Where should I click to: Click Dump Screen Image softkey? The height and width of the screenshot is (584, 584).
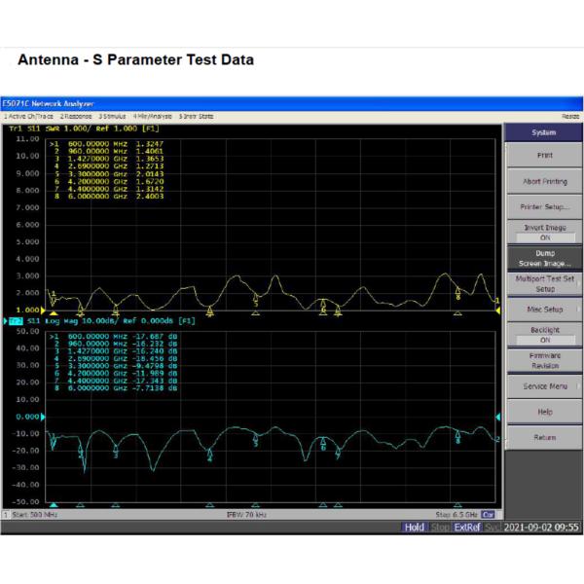pyautogui.click(x=544, y=258)
